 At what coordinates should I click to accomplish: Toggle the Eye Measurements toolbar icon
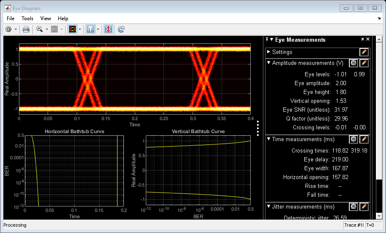72,29
